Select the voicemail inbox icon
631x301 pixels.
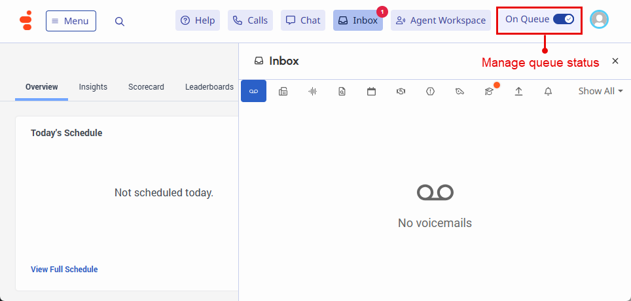(253, 92)
